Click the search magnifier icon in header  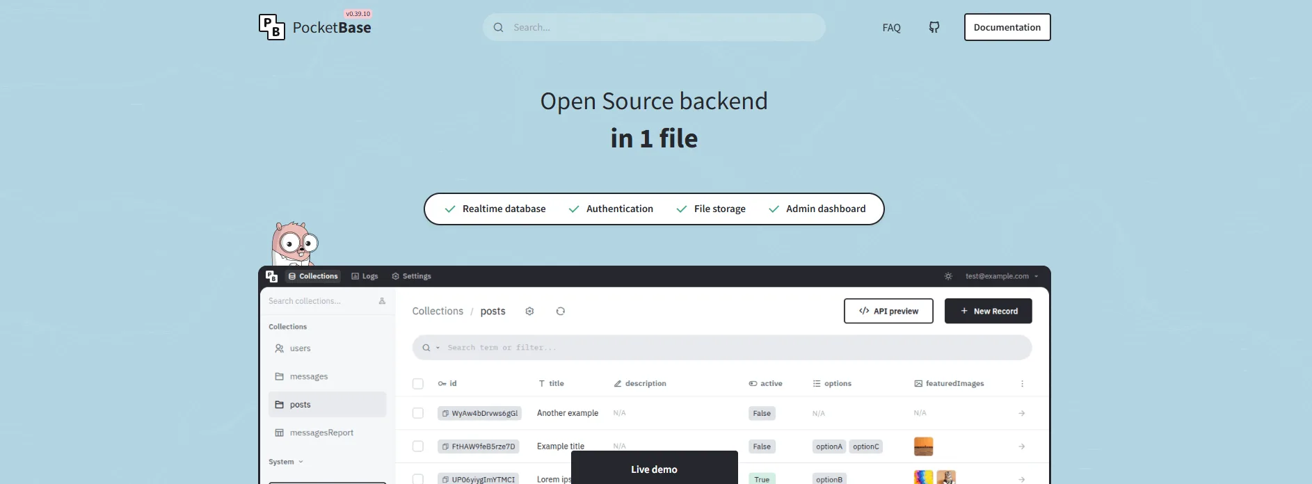coord(498,27)
